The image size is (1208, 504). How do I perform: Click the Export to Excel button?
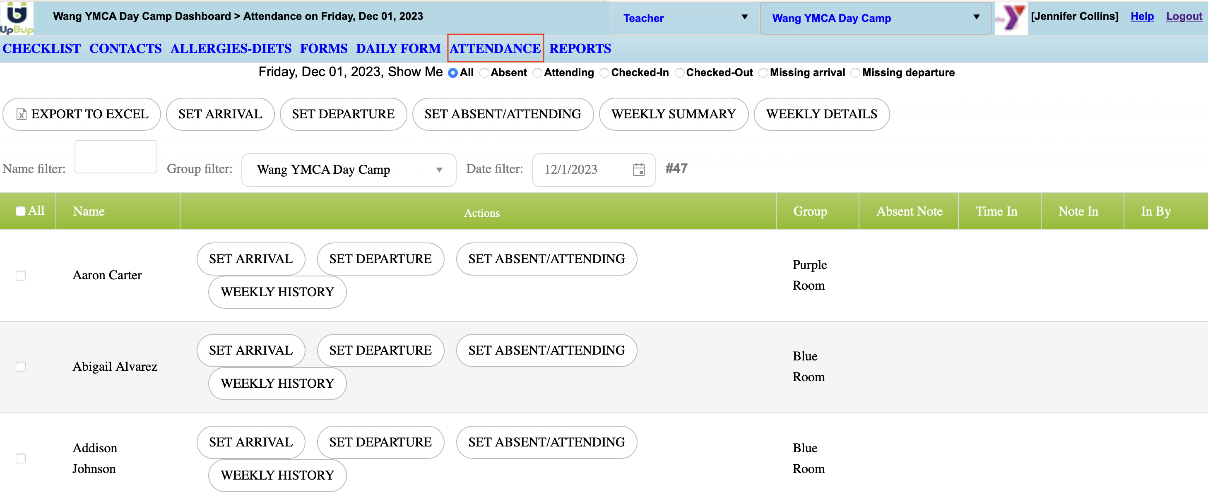point(82,114)
